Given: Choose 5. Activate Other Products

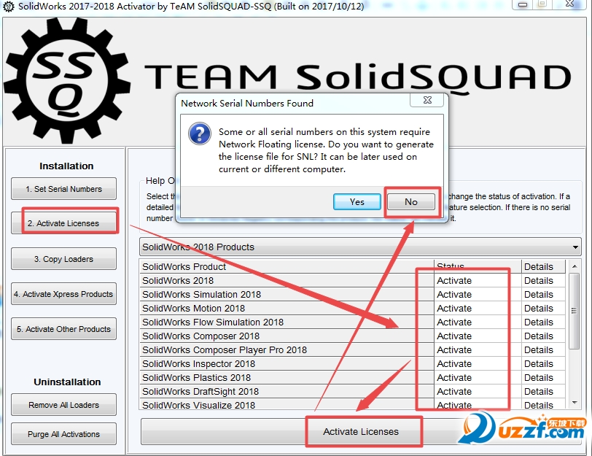Looking at the screenshot, I should pos(64,328).
